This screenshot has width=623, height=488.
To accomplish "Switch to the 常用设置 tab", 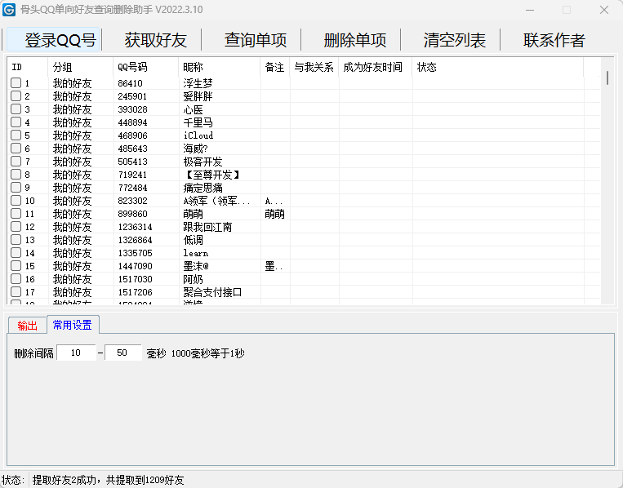I will point(73,325).
